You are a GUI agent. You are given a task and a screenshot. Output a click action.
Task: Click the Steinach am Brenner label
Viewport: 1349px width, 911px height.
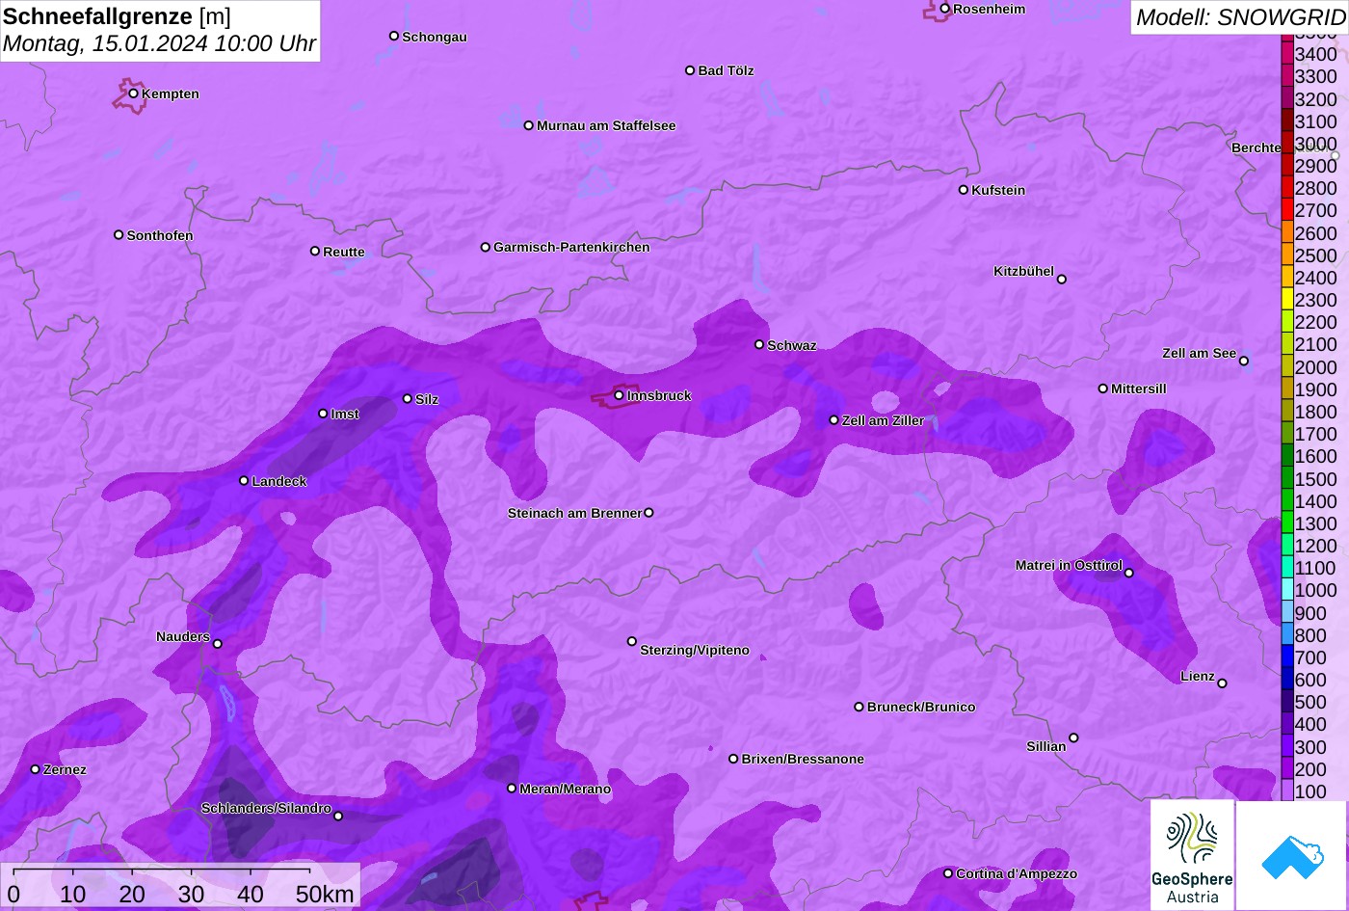[574, 513]
